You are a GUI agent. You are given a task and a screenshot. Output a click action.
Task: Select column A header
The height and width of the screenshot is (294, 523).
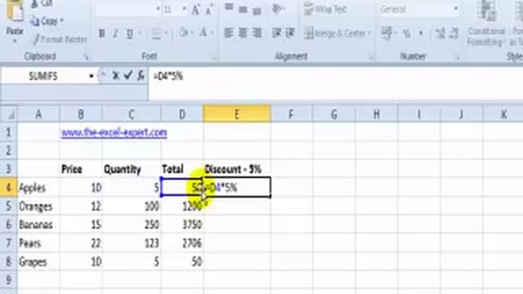pyautogui.click(x=38, y=114)
